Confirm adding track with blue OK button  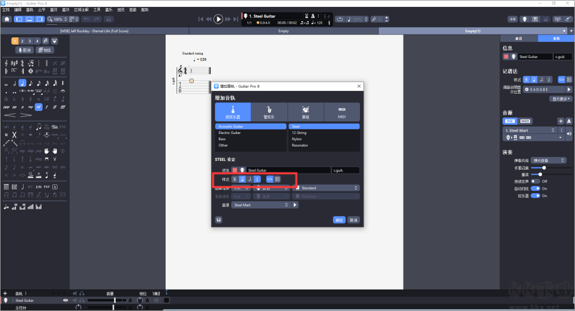(339, 220)
